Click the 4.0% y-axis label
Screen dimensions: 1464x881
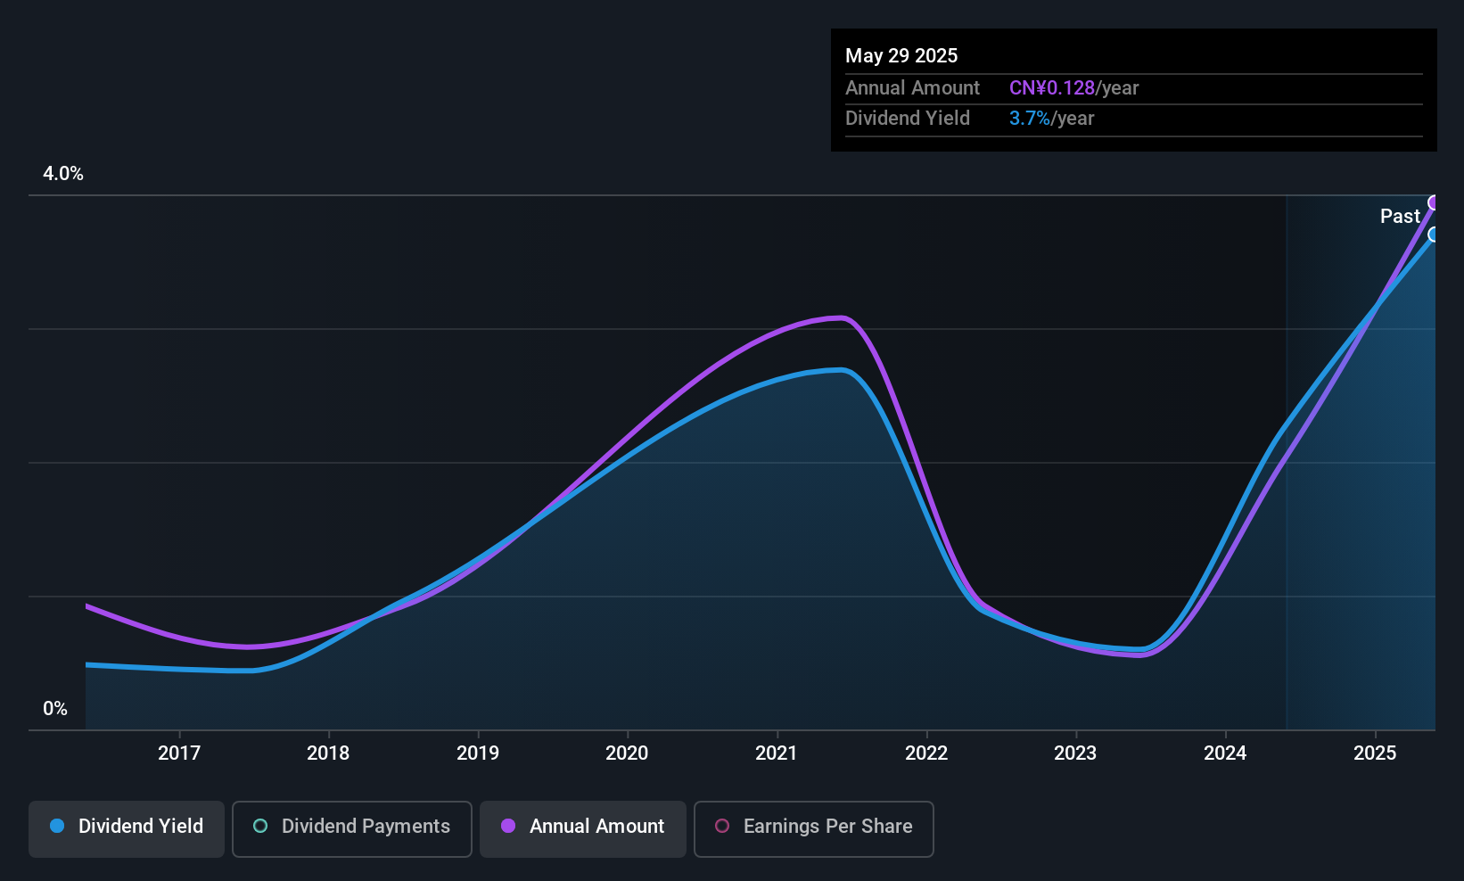63,174
